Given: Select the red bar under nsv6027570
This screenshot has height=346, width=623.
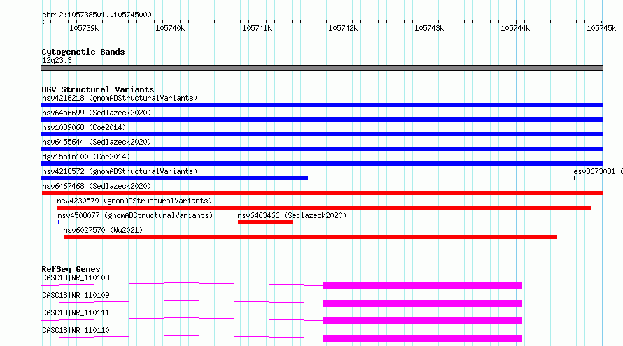Looking at the screenshot, I should pos(310,237).
